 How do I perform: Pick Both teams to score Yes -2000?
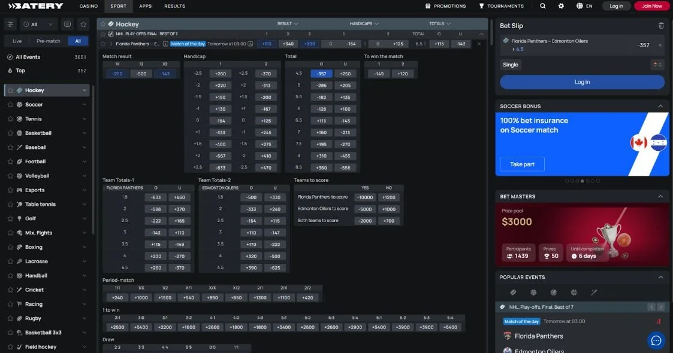tap(365, 221)
